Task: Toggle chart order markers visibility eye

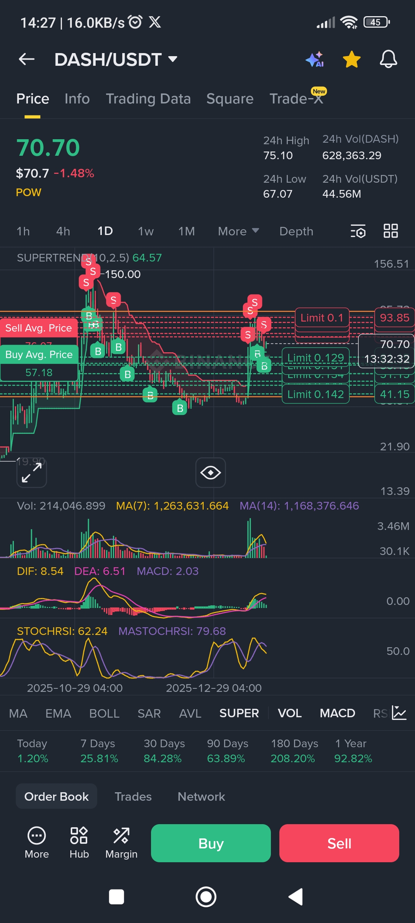Action: click(211, 473)
